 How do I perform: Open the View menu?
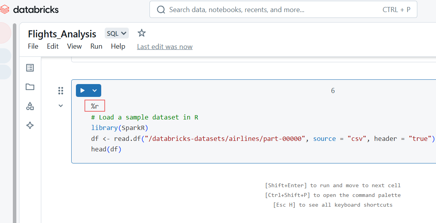[x=74, y=46]
